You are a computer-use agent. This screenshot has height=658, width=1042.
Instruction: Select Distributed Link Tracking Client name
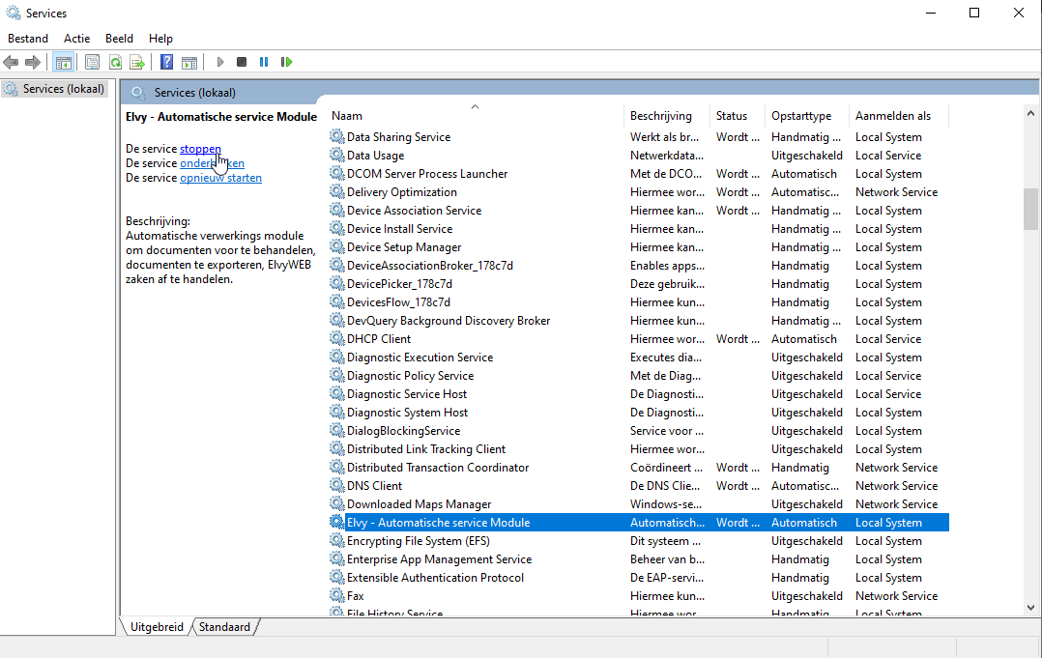coord(426,449)
